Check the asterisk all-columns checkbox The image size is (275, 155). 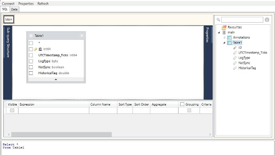pyautogui.click(x=31, y=43)
